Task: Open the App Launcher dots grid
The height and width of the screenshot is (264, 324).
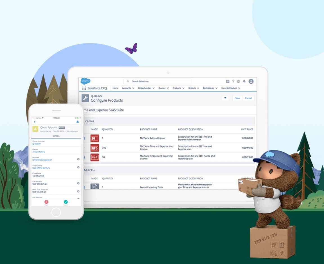Action: (x=84, y=88)
